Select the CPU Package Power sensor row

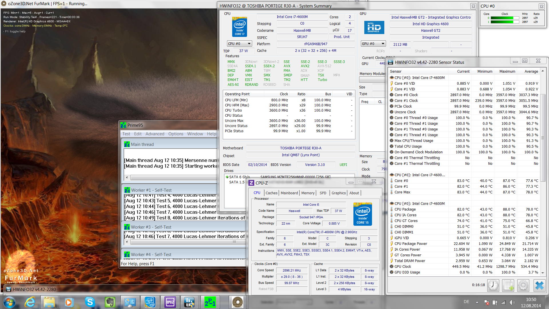click(464, 243)
